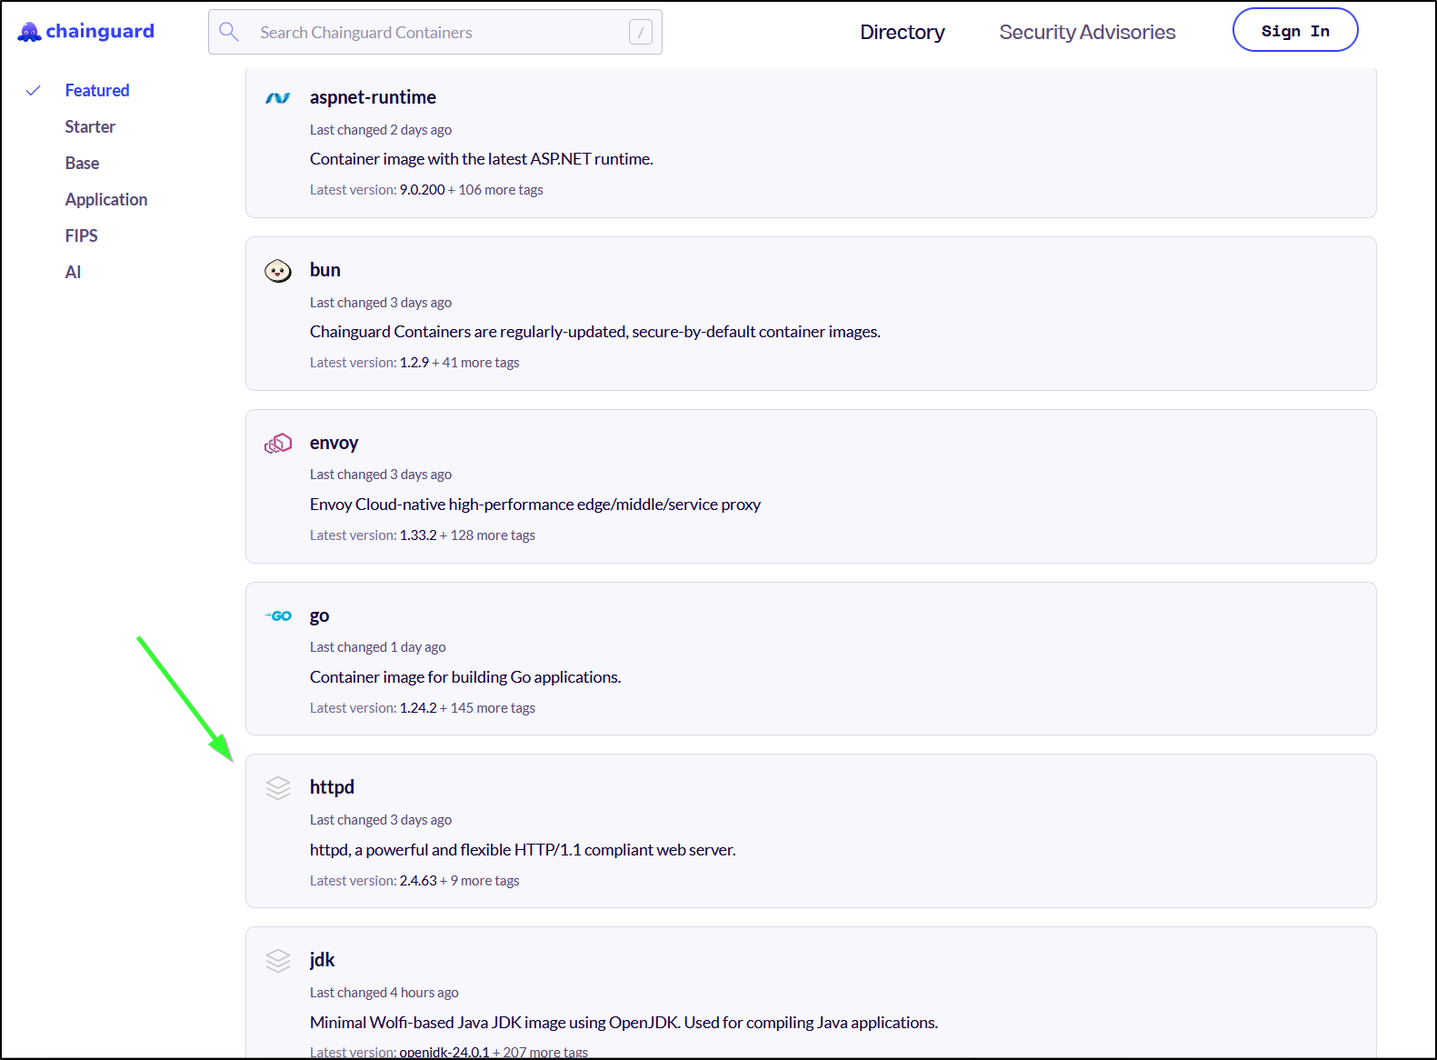Click the Chainguard logo in the header
The height and width of the screenshot is (1060, 1437).
click(x=85, y=32)
